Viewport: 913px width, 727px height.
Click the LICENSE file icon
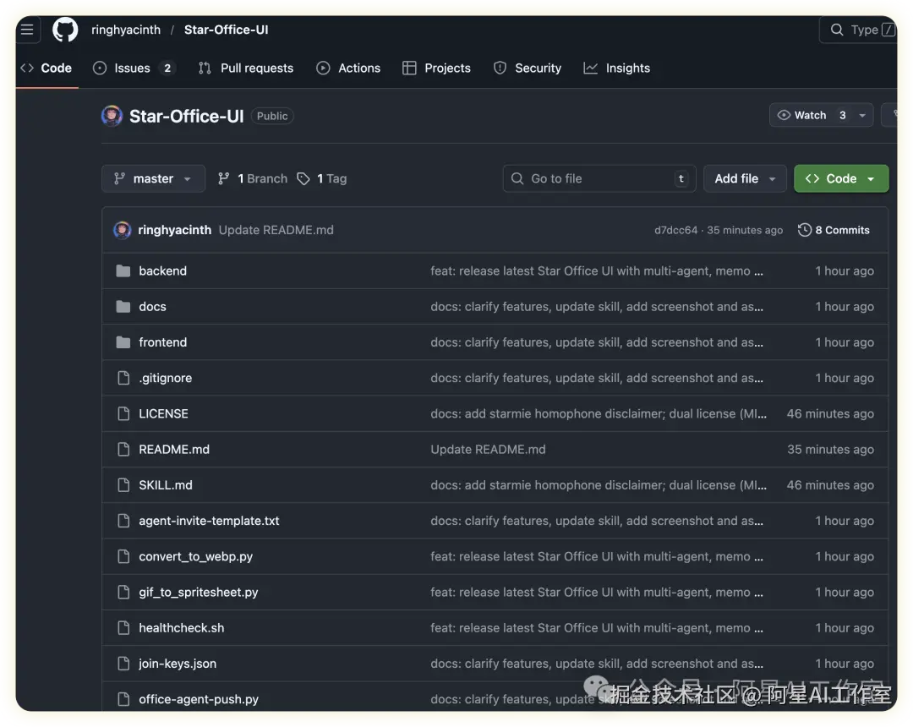tap(123, 413)
